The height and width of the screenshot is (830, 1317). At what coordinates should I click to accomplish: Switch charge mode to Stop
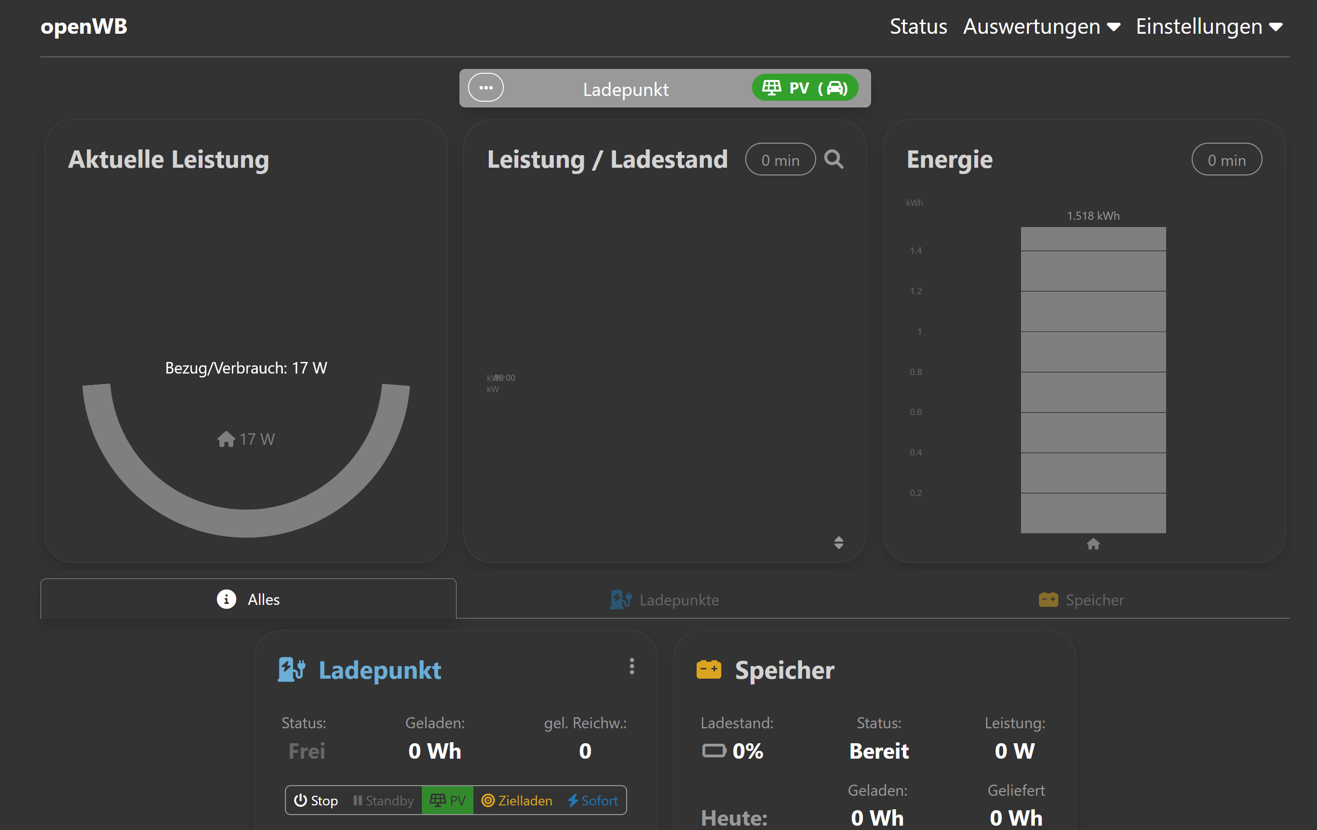coord(316,801)
